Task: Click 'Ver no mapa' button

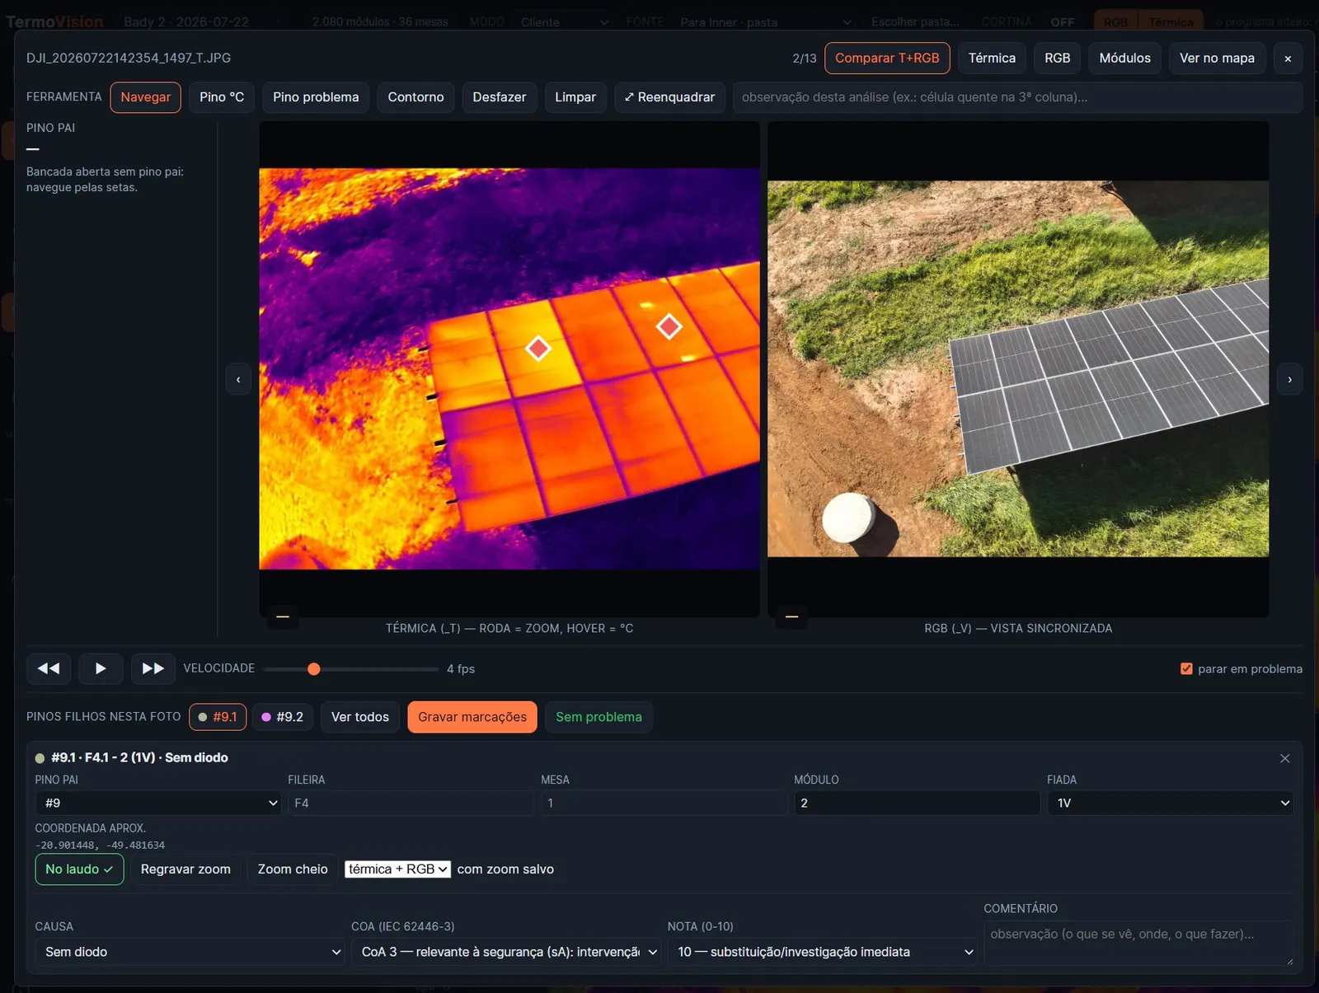Action: point(1217,59)
